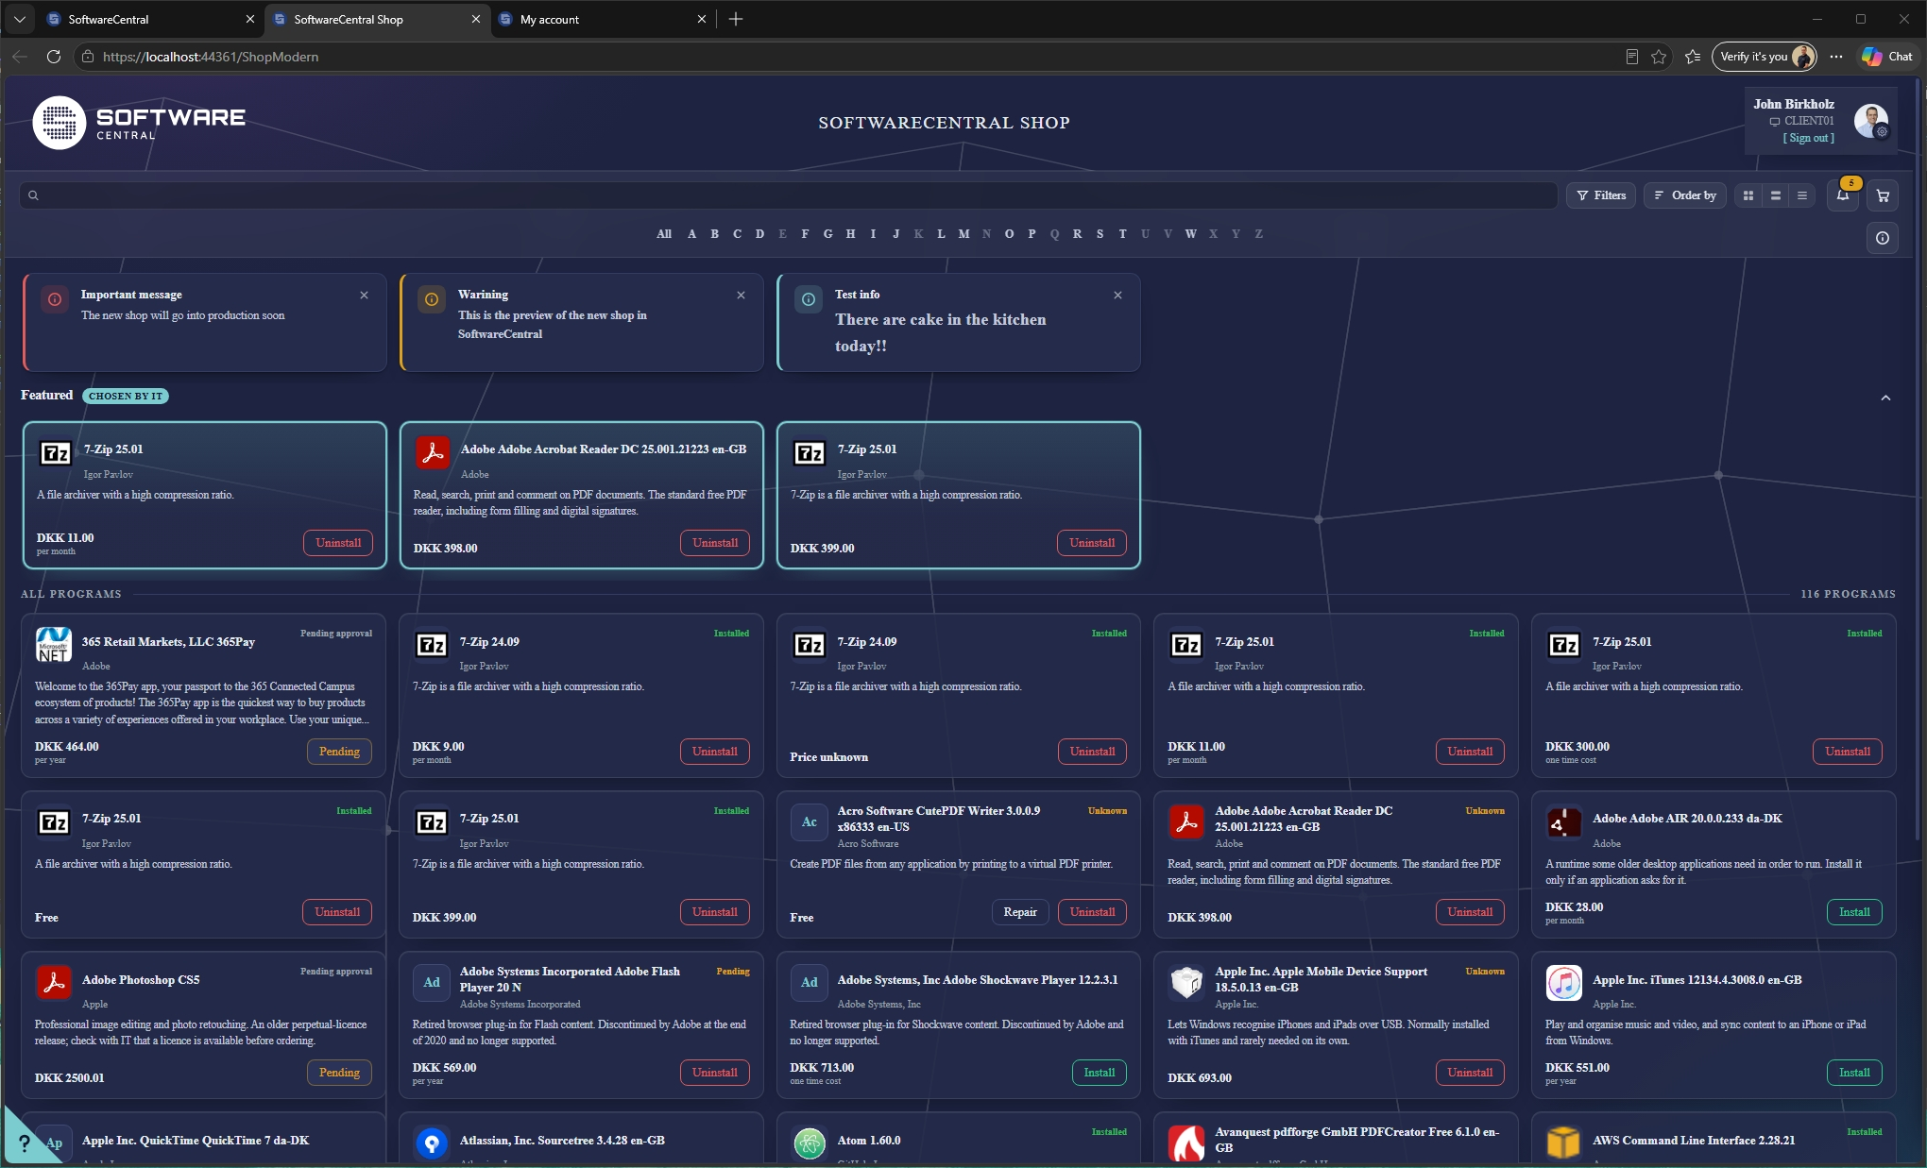Screen dimensions: 1927x1168
Task: Switch to large card row view
Action: tap(1776, 195)
